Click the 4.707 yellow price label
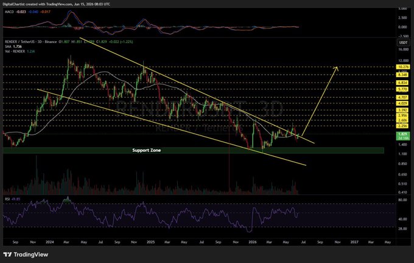 point(403,98)
